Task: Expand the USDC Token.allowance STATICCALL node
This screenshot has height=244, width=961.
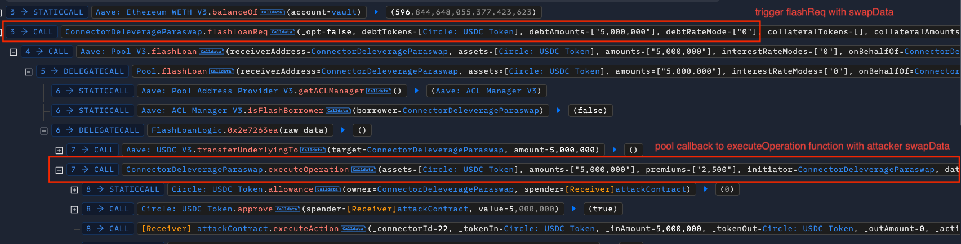Action: [74, 189]
